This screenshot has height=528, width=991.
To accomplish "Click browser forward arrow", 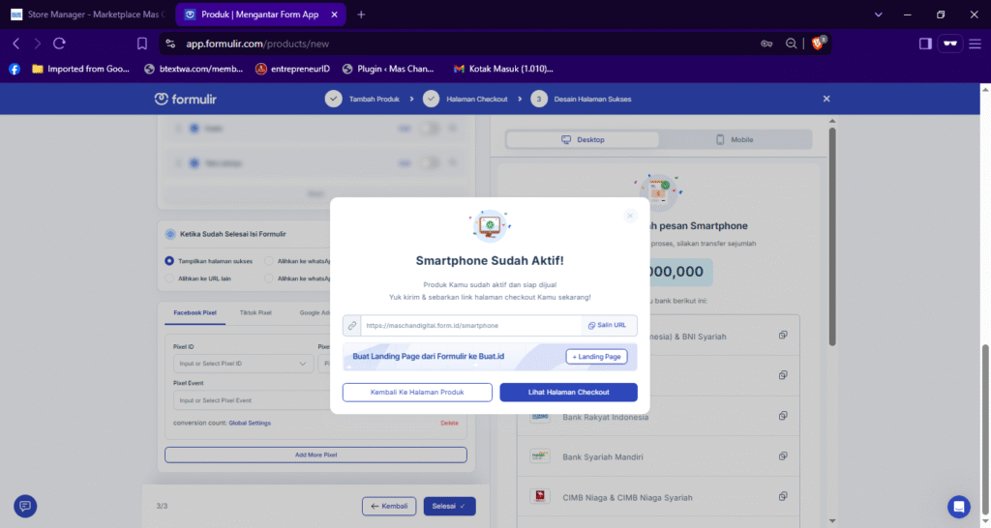I will (x=38, y=44).
